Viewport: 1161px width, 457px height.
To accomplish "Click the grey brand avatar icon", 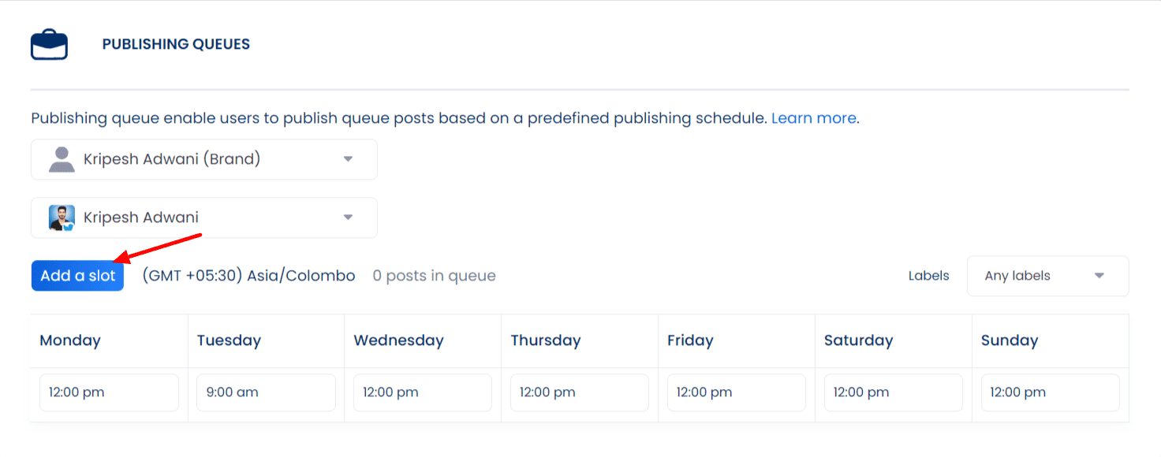I will pyautogui.click(x=62, y=159).
